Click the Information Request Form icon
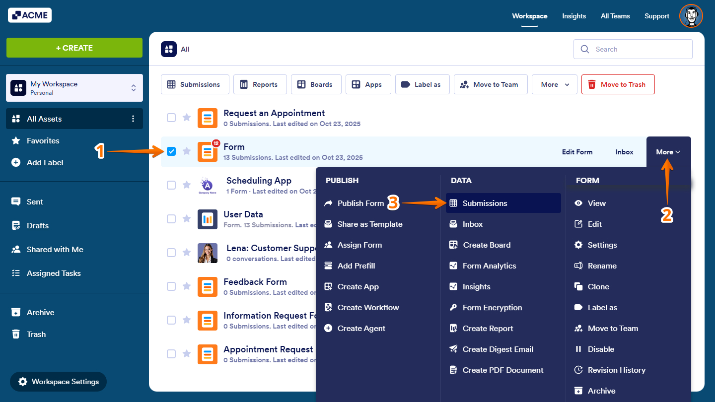Image resolution: width=715 pixels, height=402 pixels. click(208, 321)
